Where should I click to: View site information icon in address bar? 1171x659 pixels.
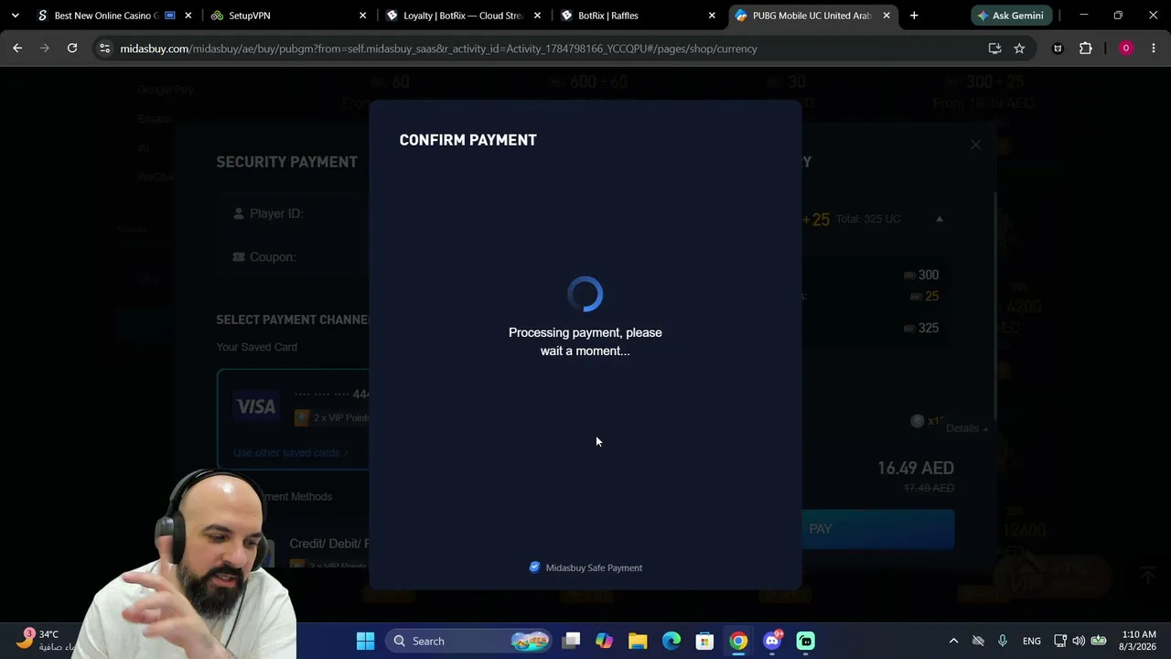(x=104, y=49)
